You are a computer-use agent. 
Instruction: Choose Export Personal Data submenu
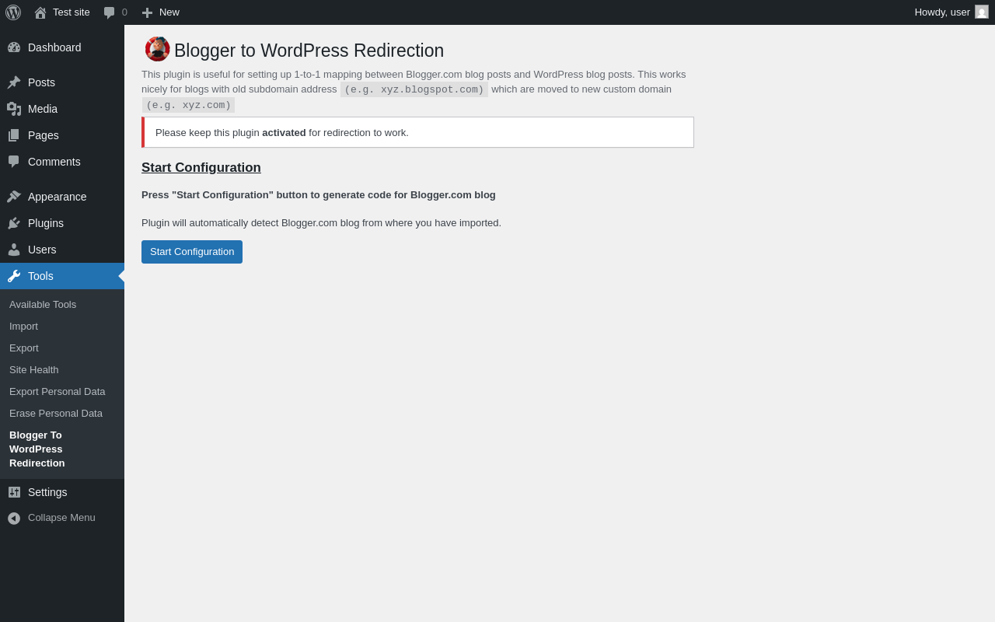58,392
